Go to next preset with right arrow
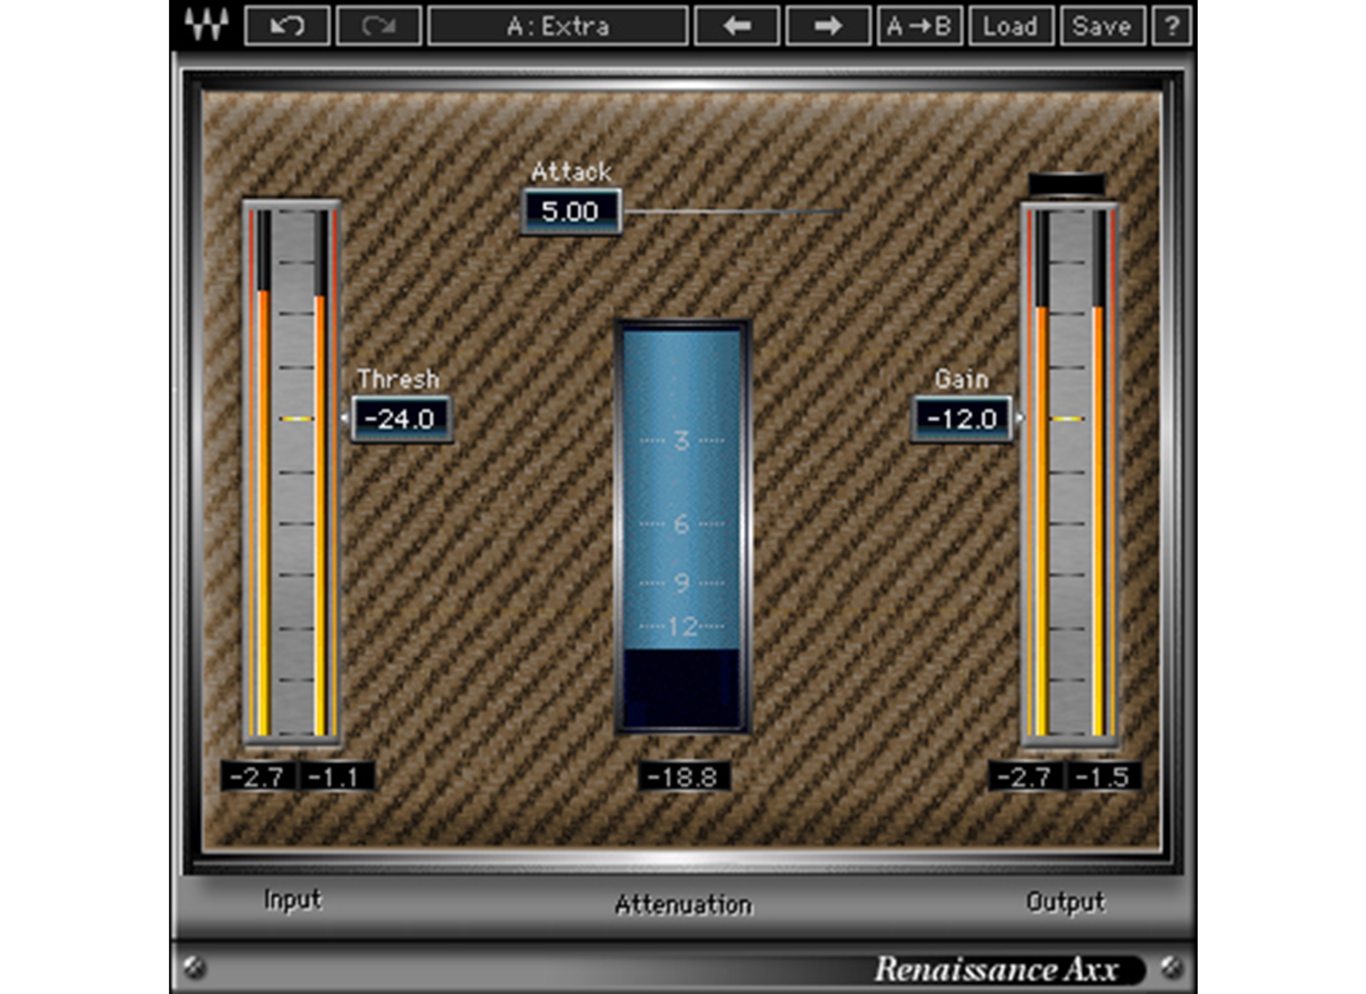The image size is (1366, 994). click(x=828, y=26)
